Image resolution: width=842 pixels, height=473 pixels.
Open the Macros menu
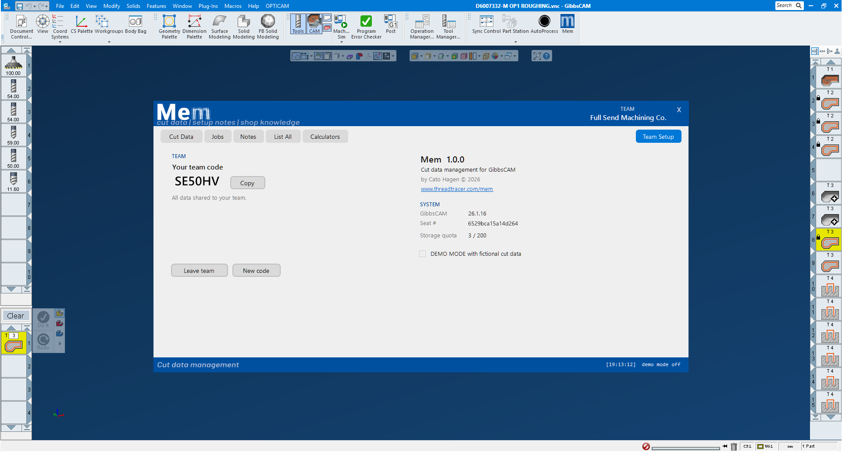click(233, 6)
